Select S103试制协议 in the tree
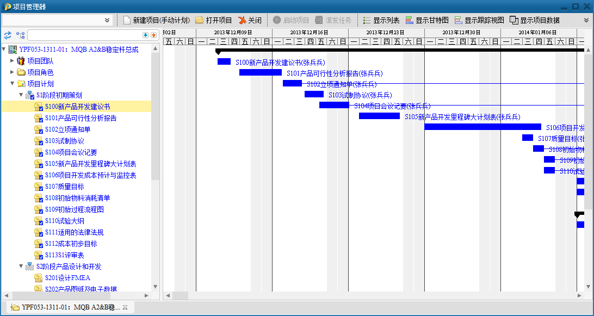Screen dimensions: 594x316 (x=64, y=140)
